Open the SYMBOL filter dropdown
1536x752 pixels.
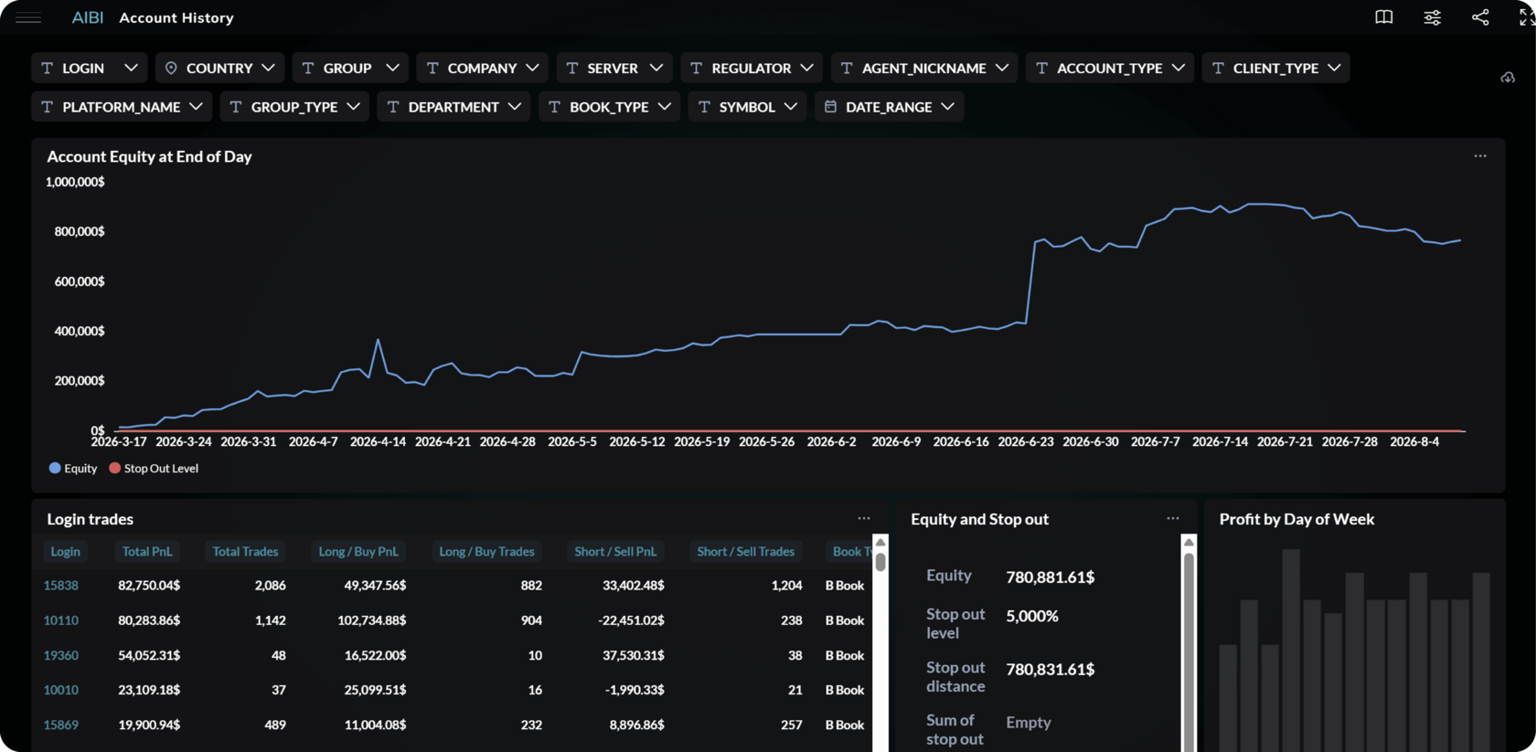pyautogui.click(x=747, y=107)
